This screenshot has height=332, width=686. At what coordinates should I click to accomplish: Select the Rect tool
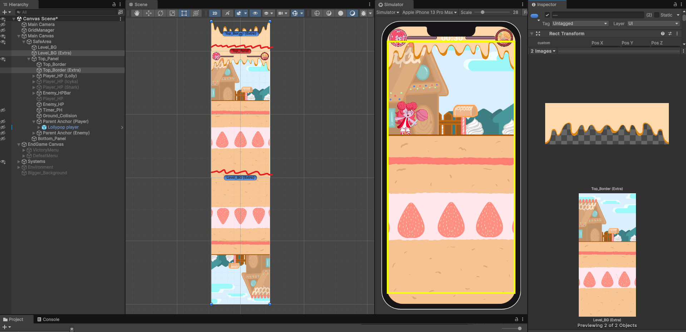point(184,13)
